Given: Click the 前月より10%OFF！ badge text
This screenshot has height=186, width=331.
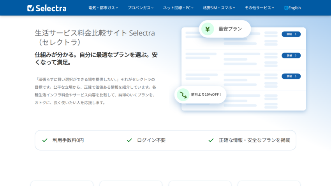Looking at the screenshot, I should tap(206, 95).
